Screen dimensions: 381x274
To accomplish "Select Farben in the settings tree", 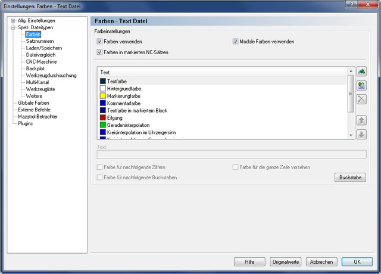I will pos(33,35).
